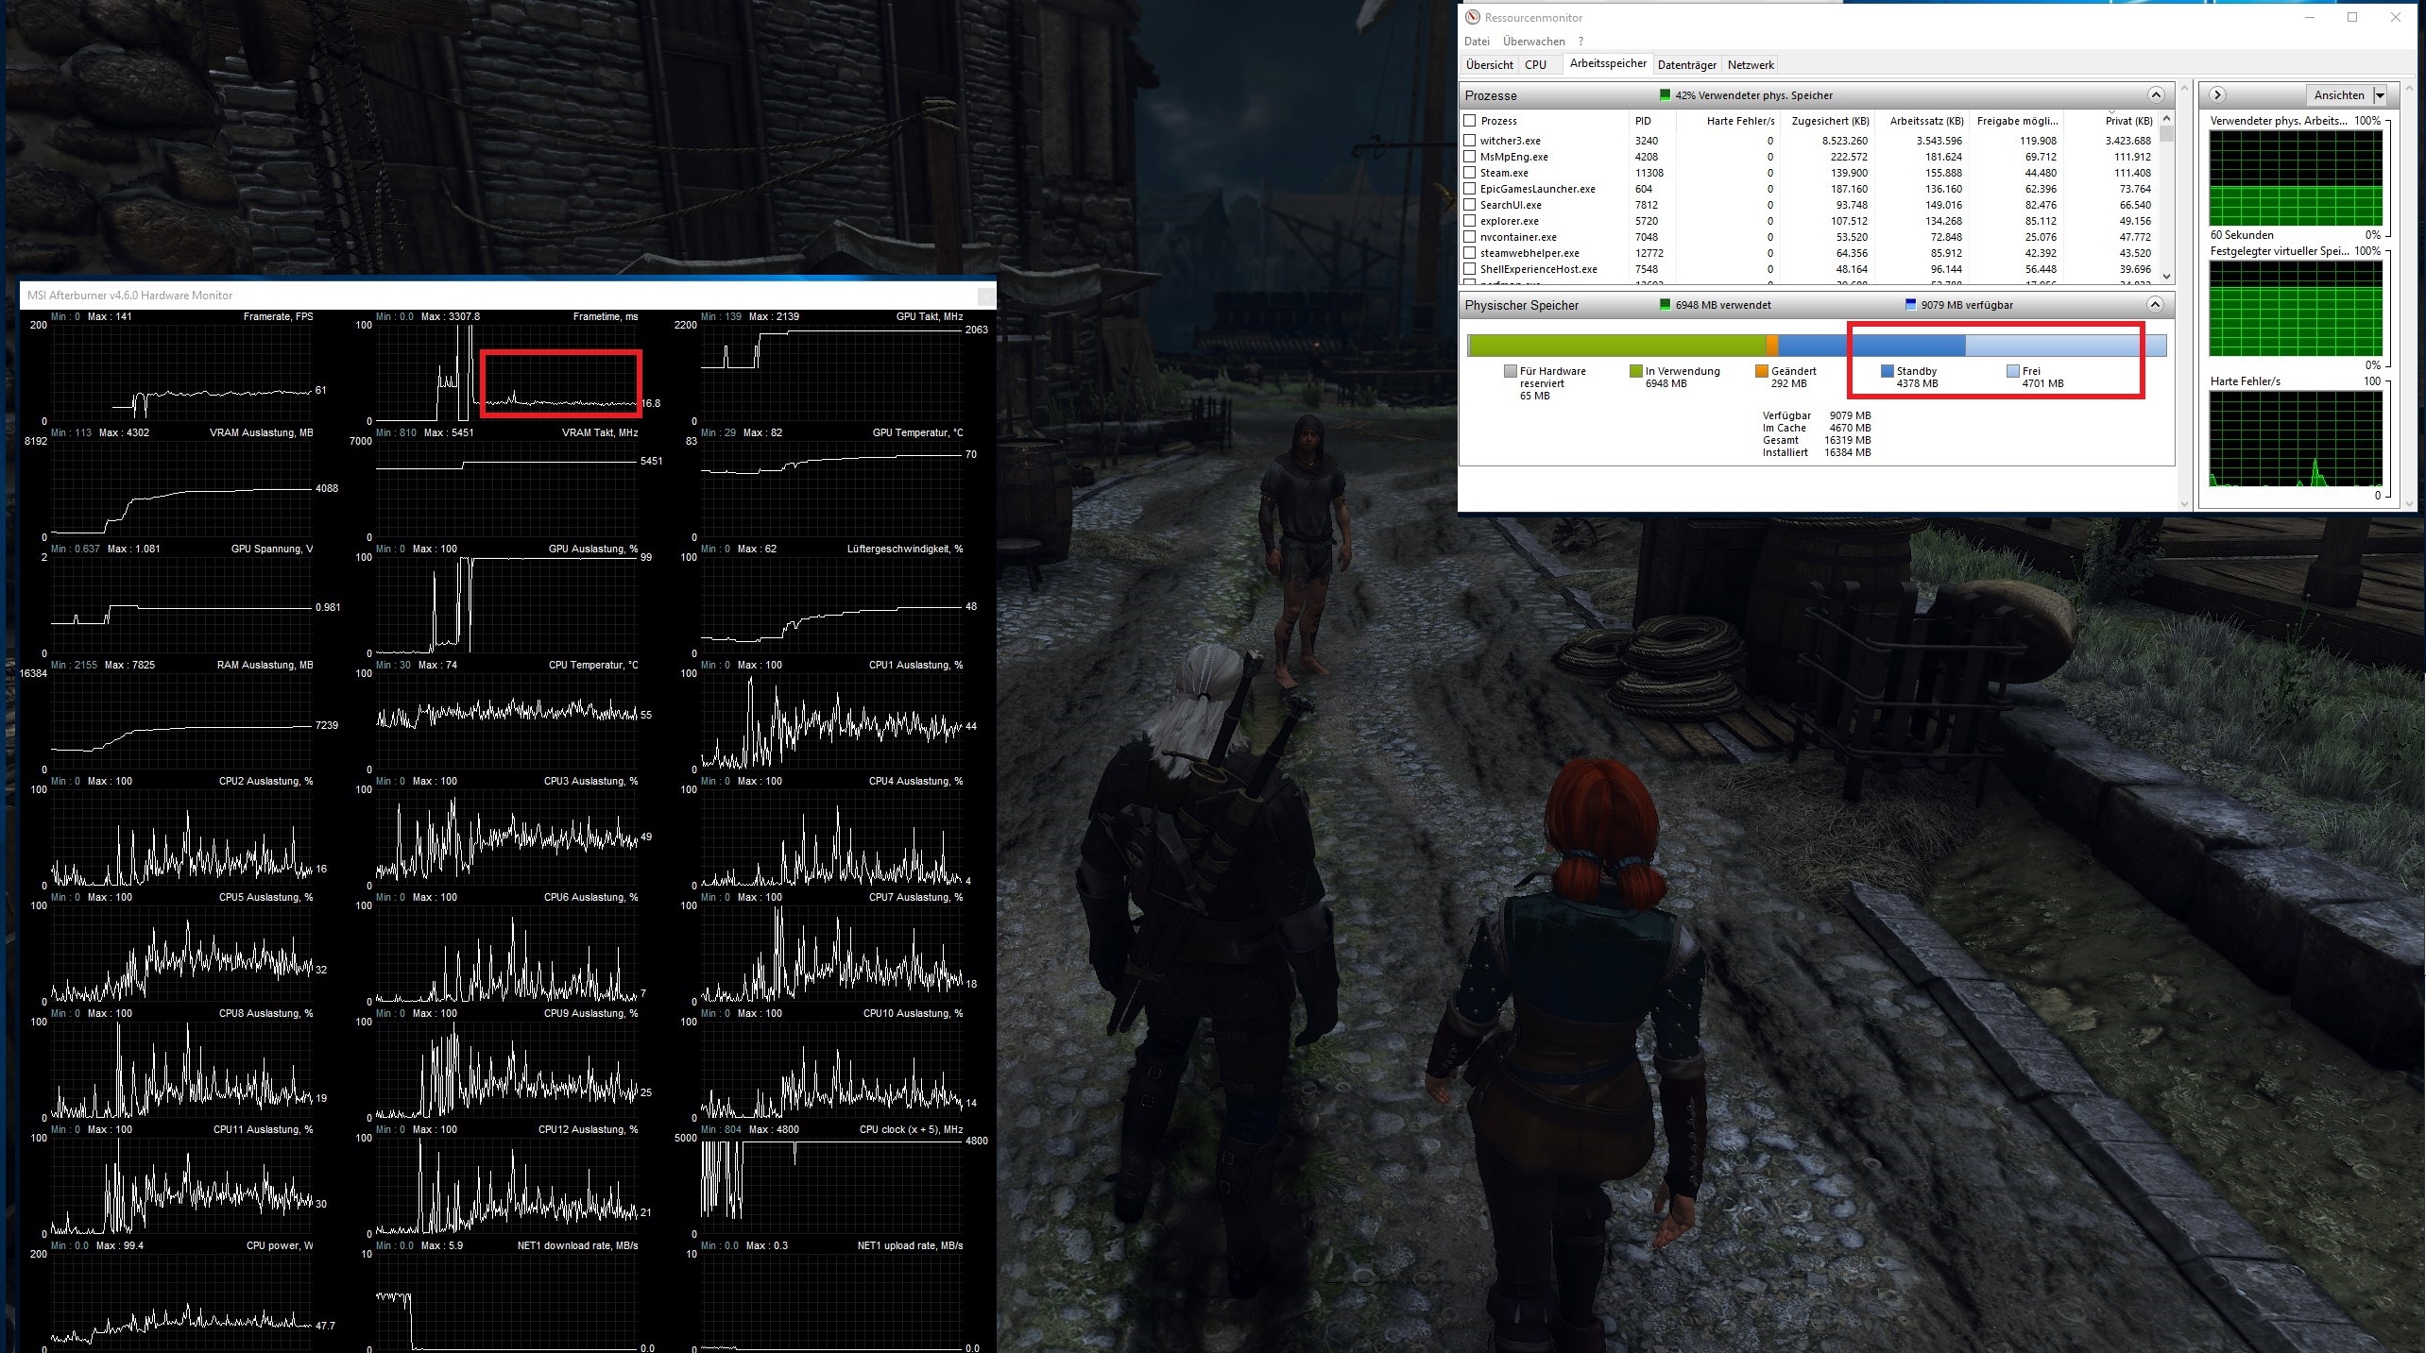Image resolution: width=2426 pixels, height=1353 pixels.
Task: Open the Datei menu
Action: point(1477,42)
